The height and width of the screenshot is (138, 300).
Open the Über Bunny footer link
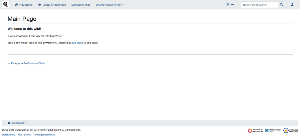(x=24, y=135)
